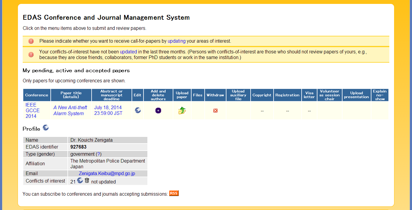Click the Zenigata.Keibu@mpd.go.jp email link
Viewport: 412px width, 210px height.
tap(107, 173)
